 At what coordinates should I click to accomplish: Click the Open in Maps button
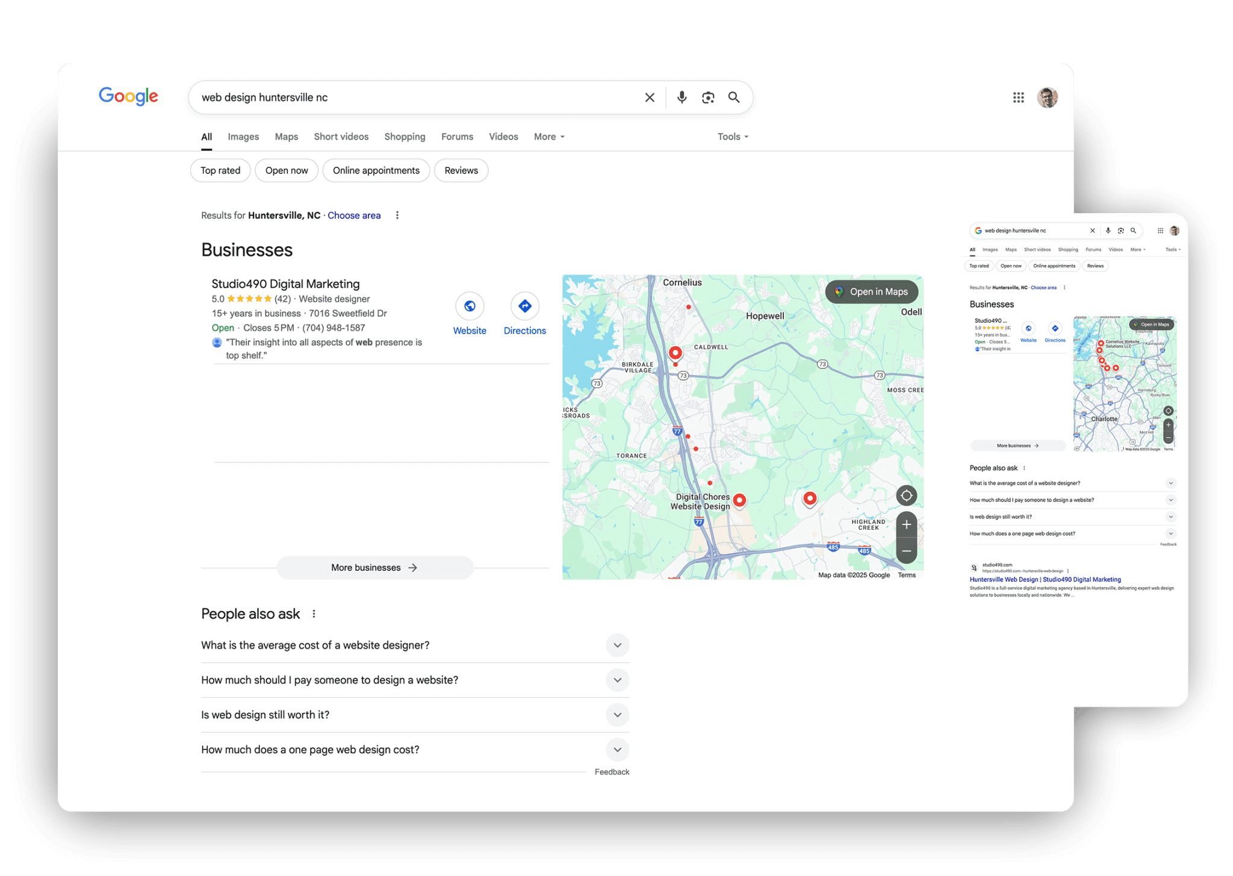871,292
